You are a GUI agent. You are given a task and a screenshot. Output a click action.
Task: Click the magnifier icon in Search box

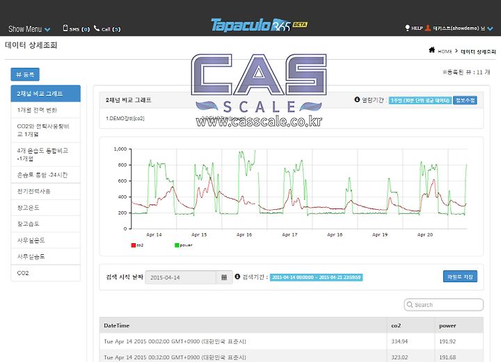(x=410, y=304)
